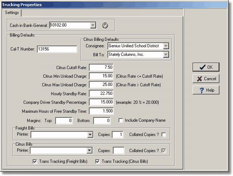Click the note '(example: 20 % = 20.000)'

pos(138,103)
